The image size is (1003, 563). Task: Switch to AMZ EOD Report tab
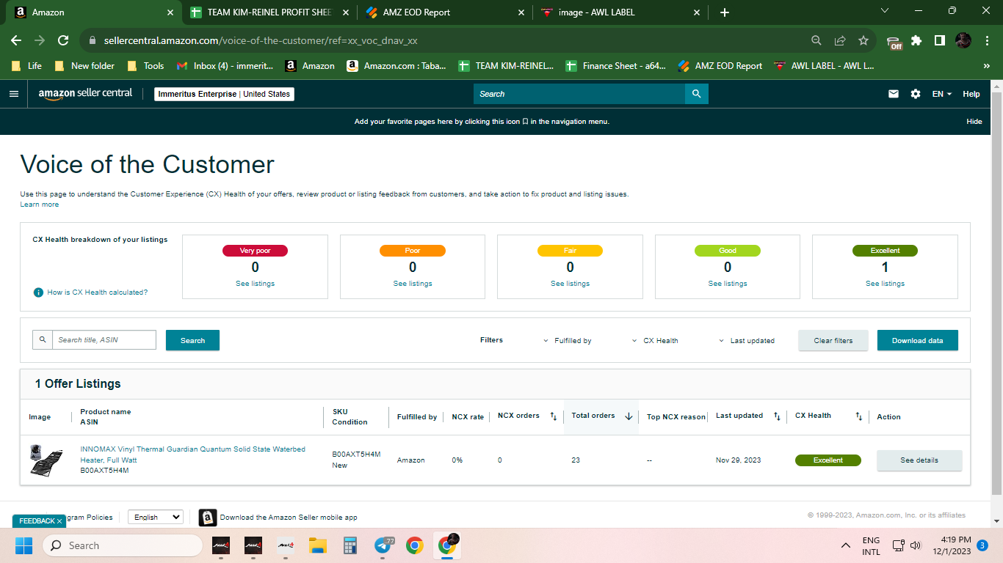(443, 12)
